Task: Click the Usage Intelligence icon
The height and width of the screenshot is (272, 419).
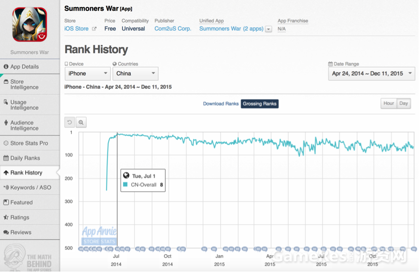Action: (6, 102)
